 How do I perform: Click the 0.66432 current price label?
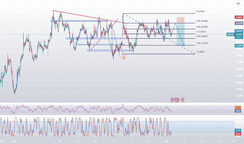(x=239, y=34)
